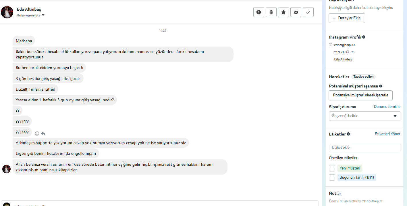Reply to the ??????? message with arrow icon
The image size is (407, 206).
[x=43, y=133]
